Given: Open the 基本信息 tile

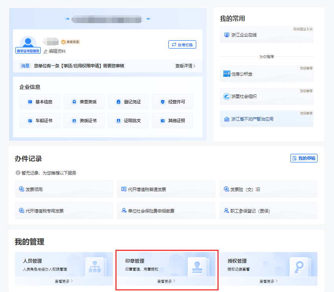Looking at the screenshot, I should point(40,102).
